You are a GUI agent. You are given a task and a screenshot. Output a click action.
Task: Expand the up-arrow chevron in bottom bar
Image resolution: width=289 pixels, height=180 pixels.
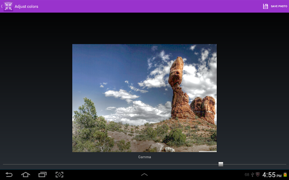pos(144,174)
